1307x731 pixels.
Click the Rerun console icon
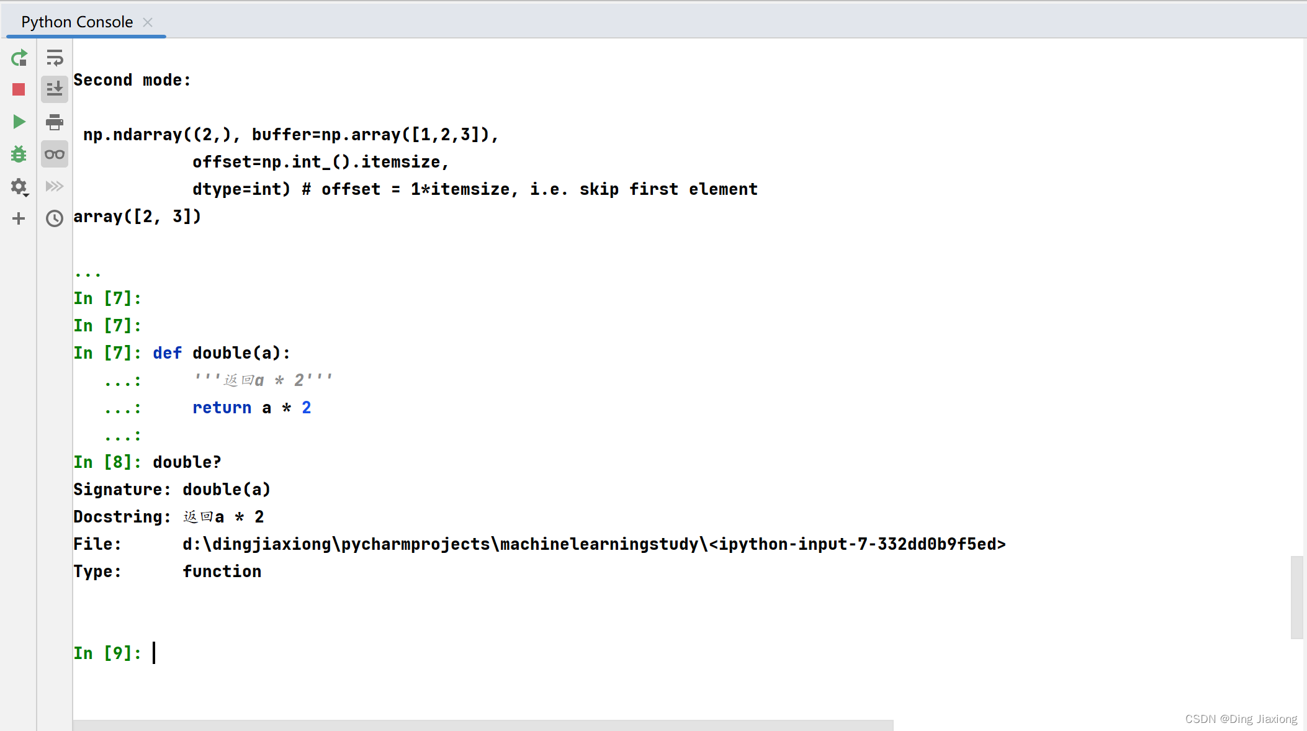pyautogui.click(x=19, y=58)
